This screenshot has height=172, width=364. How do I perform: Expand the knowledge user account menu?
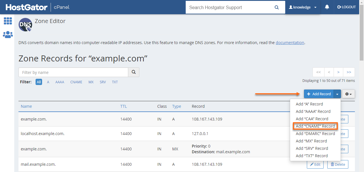(x=303, y=7)
